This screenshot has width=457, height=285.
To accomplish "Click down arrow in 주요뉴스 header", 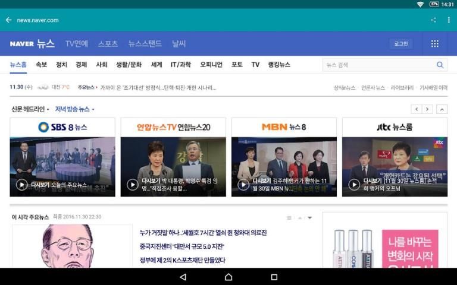I will tap(309, 218).
